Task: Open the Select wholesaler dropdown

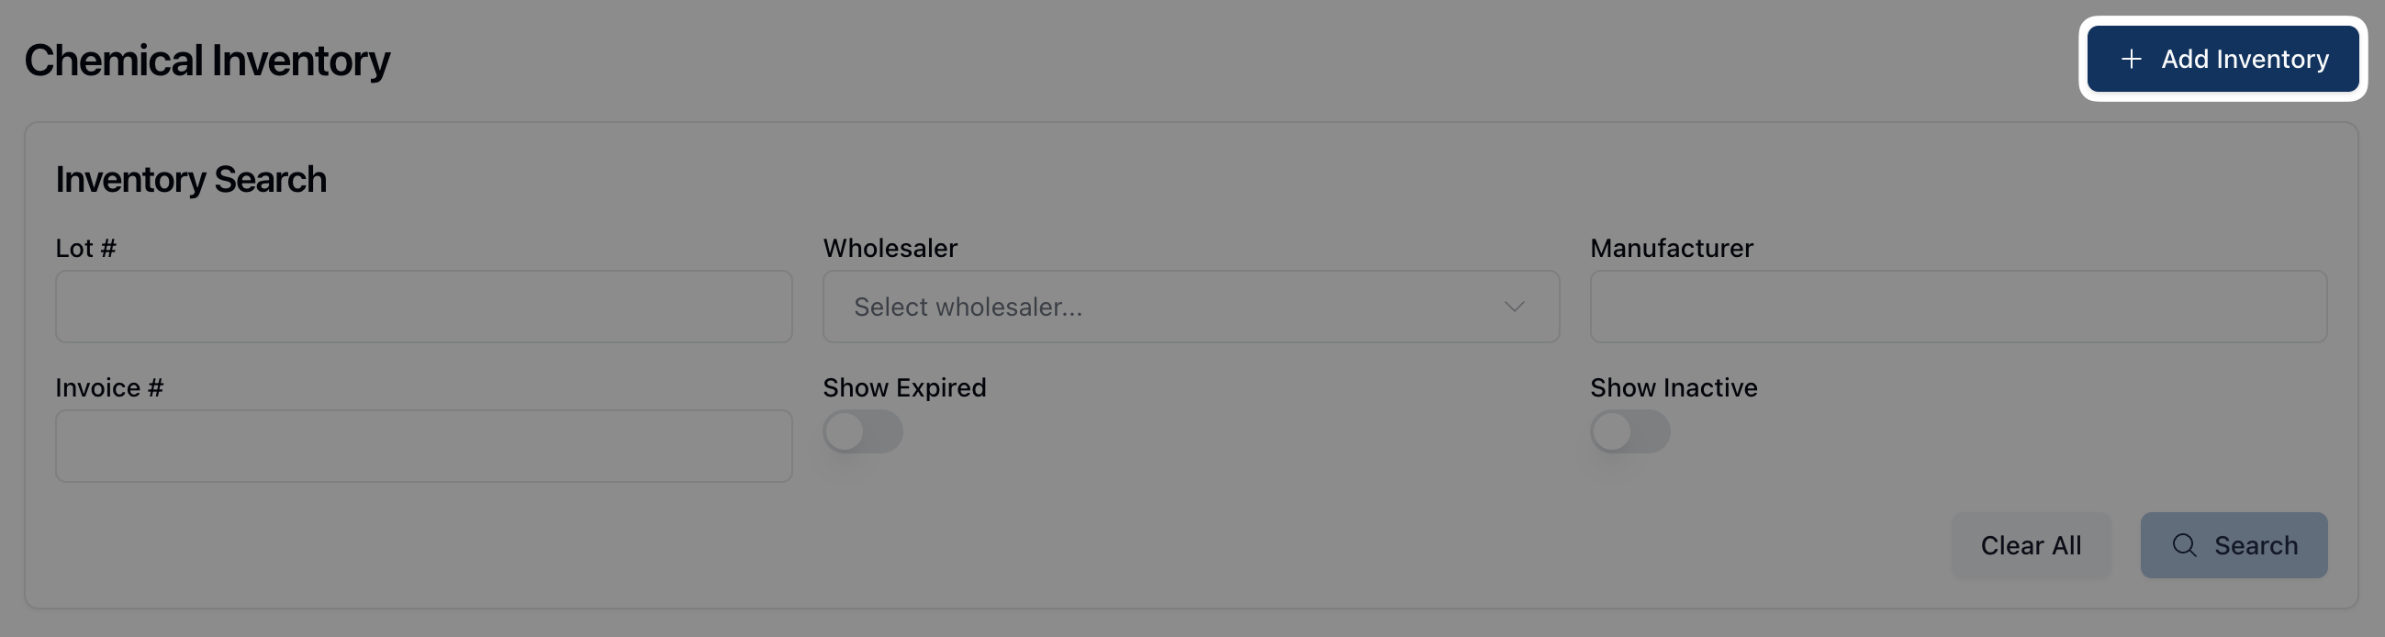Action: [x=1176, y=307]
